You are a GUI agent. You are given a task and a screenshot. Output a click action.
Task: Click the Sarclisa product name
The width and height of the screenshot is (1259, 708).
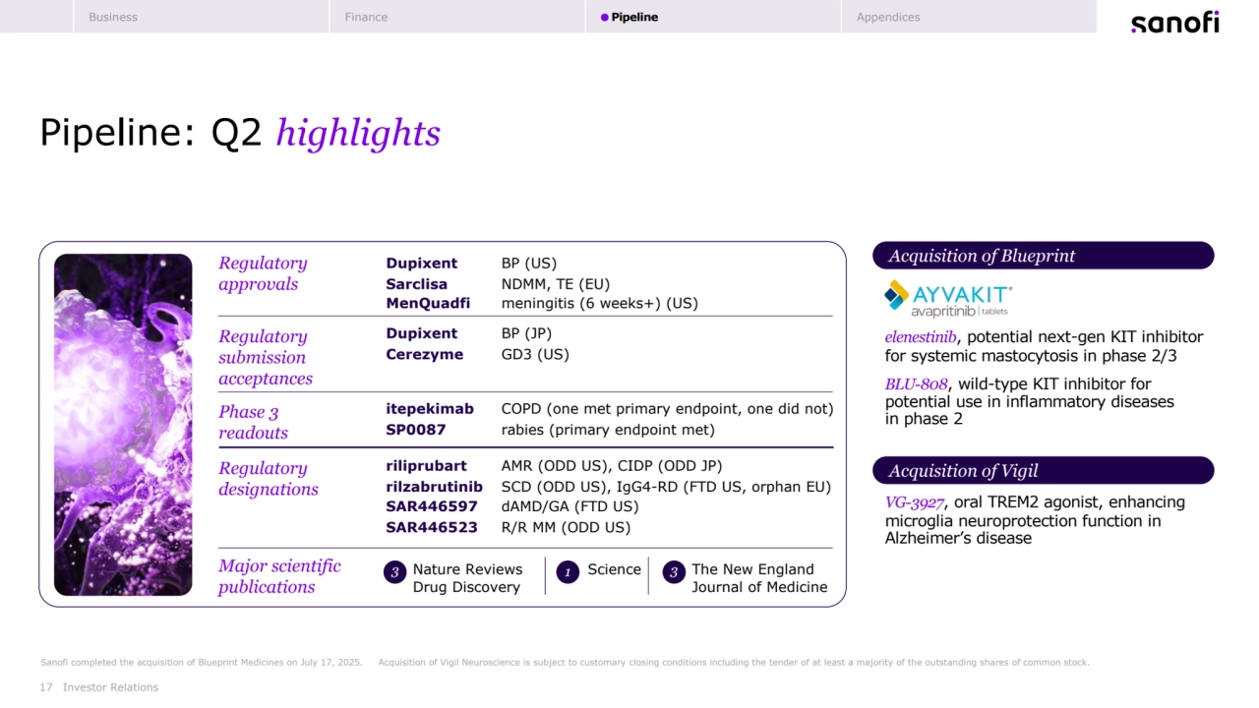click(416, 284)
